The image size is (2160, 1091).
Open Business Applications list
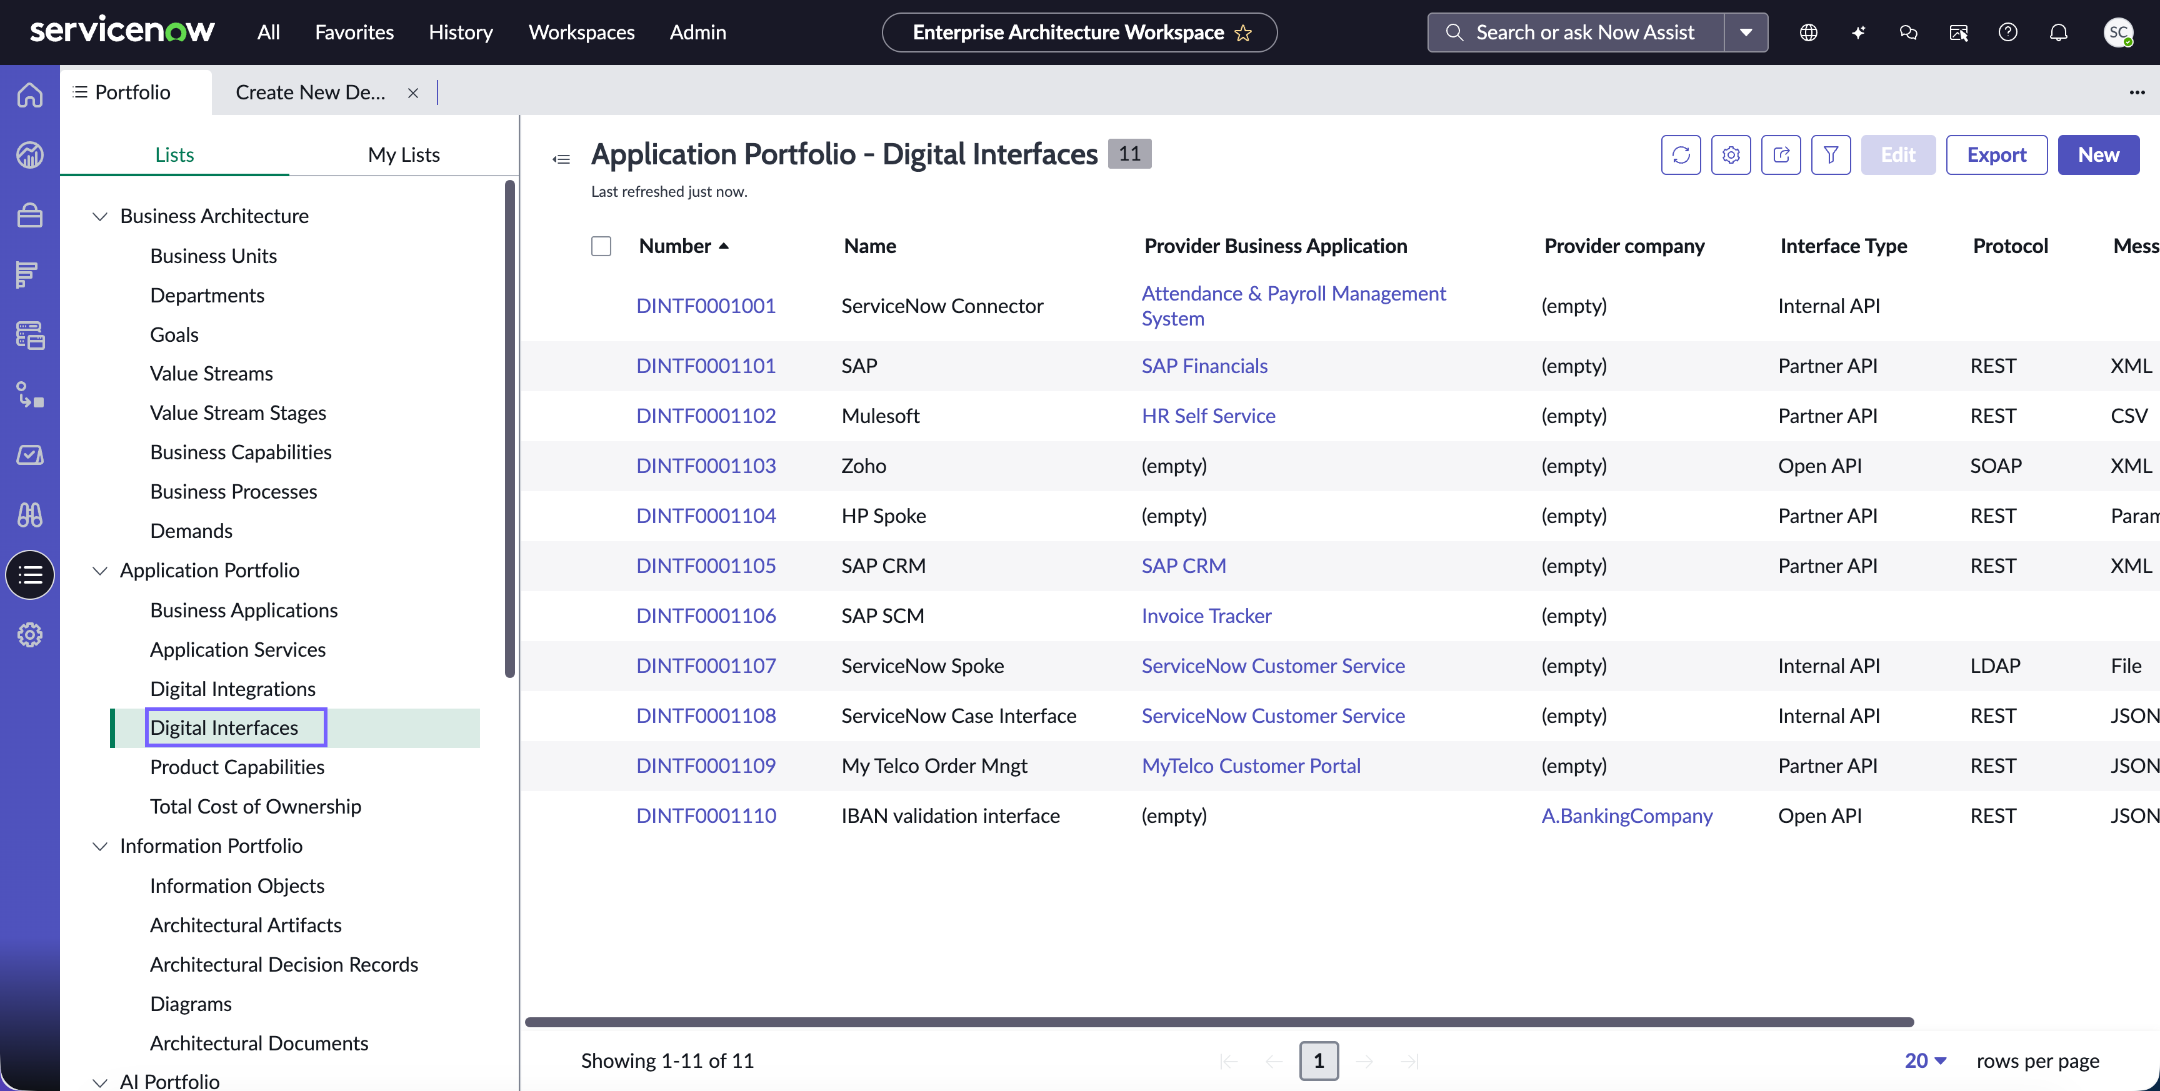point(244,610)
